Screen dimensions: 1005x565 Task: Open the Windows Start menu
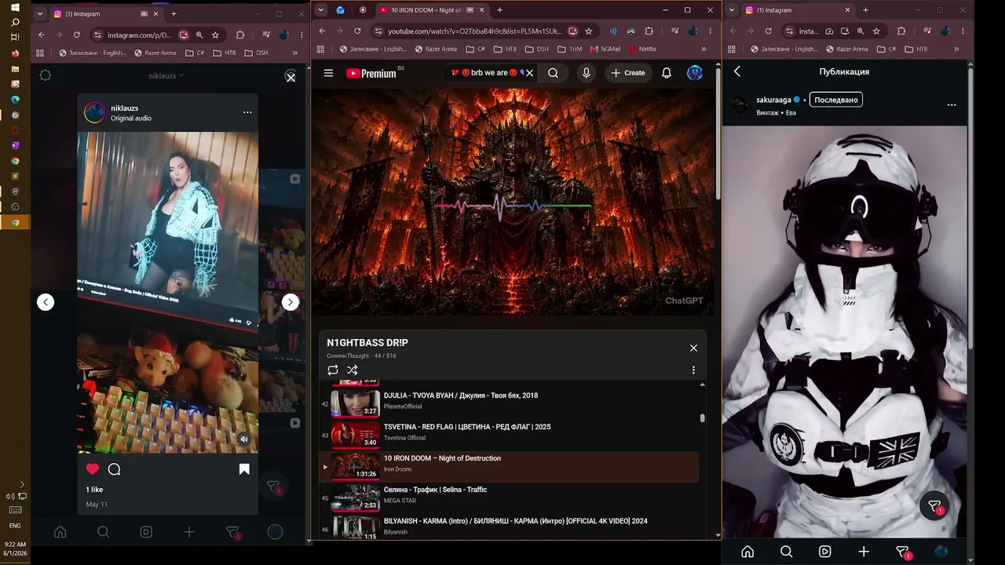pyautogui.click(x=15, y=7)
